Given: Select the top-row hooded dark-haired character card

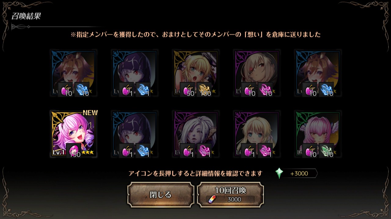Looking at the screenshot, I should [x=135, y=73].
